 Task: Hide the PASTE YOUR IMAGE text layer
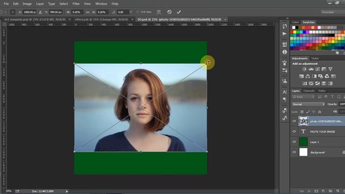click(x=294, y=131)
